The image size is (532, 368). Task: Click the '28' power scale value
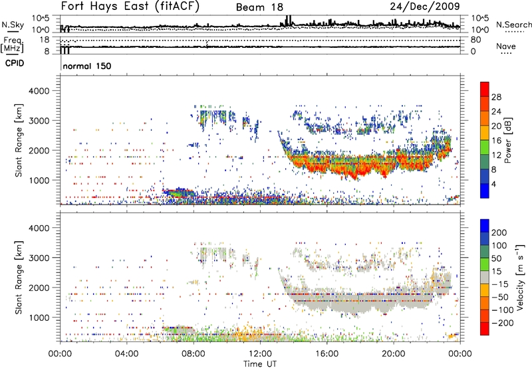[496, 97]
